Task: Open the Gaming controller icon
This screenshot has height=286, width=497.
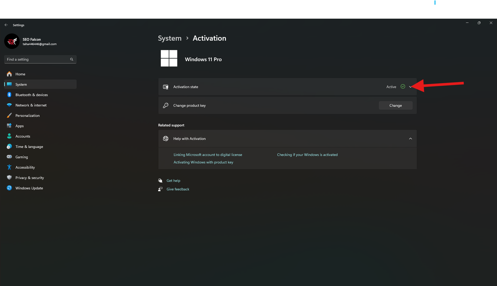Action: (9, 157)
